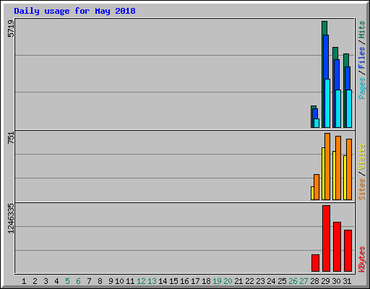The width and height of the screenshot is (370, 289).
Task: Click the green Hits legend label
Action: [362, 30]
